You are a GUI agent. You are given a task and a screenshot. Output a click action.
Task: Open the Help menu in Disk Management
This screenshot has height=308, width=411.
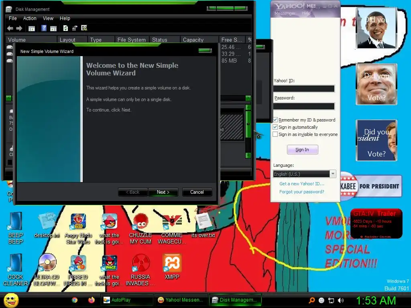point(65,18)
